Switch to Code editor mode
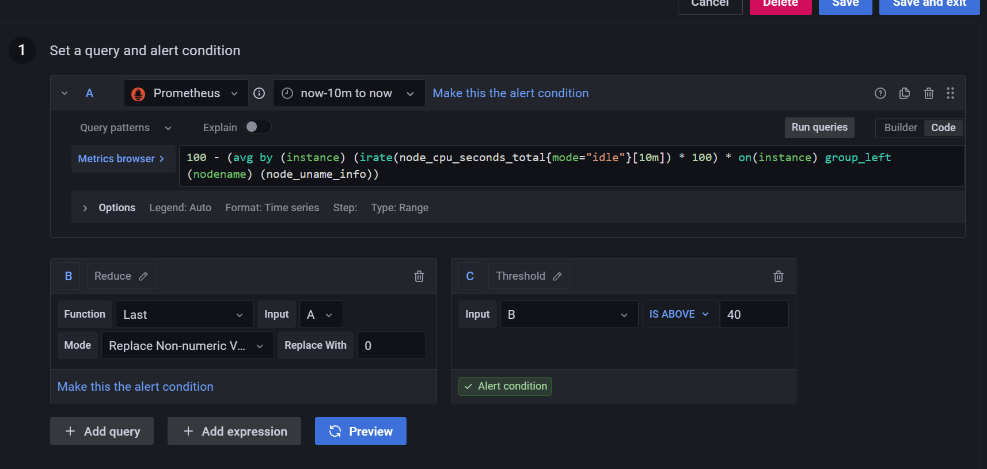This screenshot has height=469, width=987. (x=943, y=128)
